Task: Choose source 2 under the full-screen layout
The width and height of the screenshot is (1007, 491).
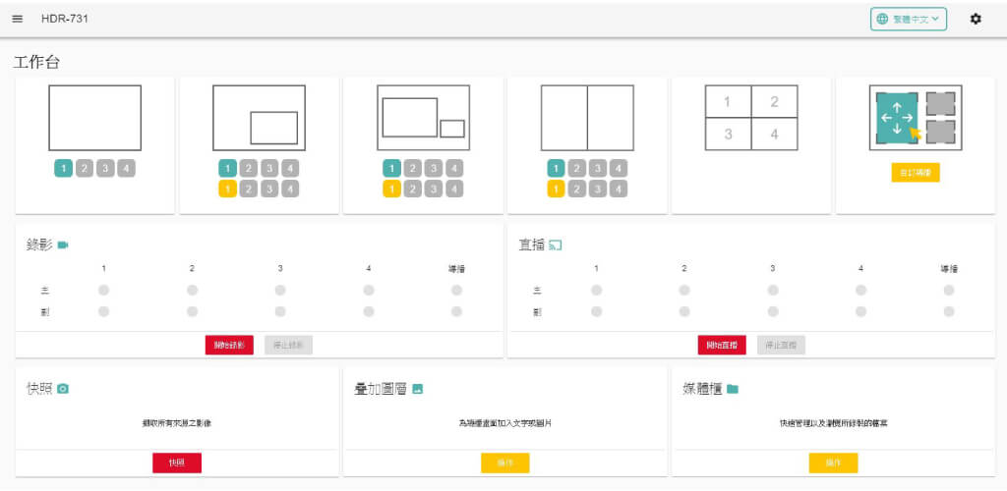Action: click(x=85, y=168)
